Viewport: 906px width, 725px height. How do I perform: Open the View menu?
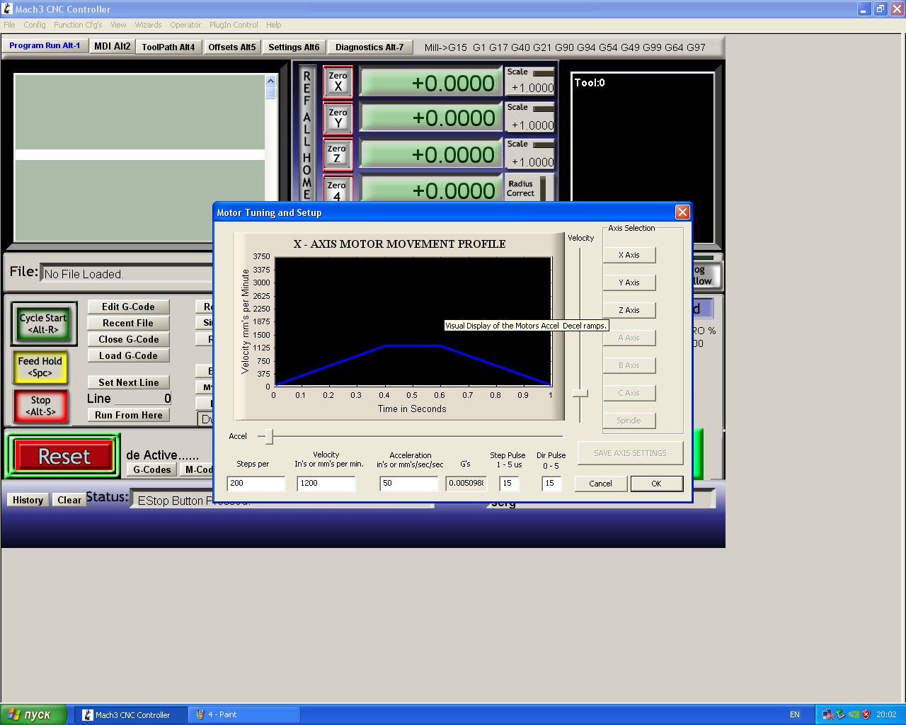(118, 25)
